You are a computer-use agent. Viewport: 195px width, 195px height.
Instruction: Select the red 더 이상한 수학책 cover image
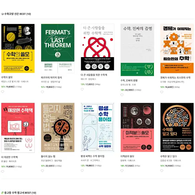(18, 128)
